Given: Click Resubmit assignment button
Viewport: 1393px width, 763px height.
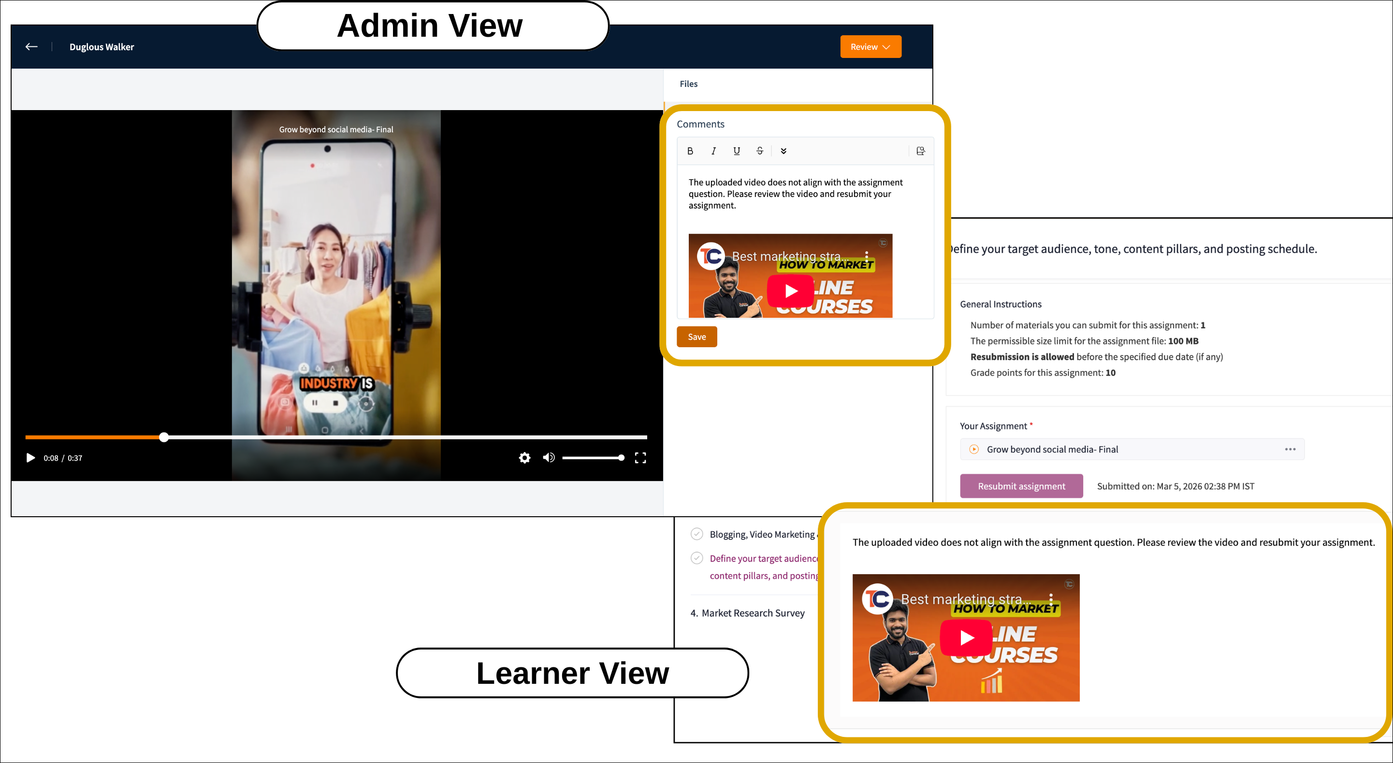Looking at the screenshot, I should tap(1021, 486).
